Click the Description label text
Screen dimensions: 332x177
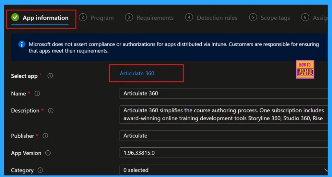tap(25, 111)
